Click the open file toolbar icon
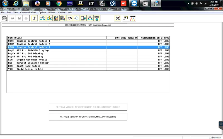Screen dimensions: 223x139 tap(13, 18)
